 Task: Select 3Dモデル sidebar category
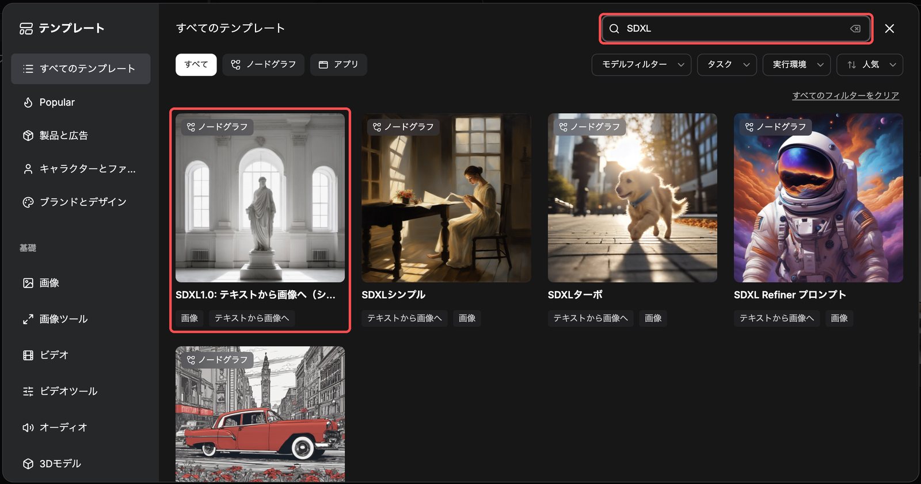(x=81, y=464)
